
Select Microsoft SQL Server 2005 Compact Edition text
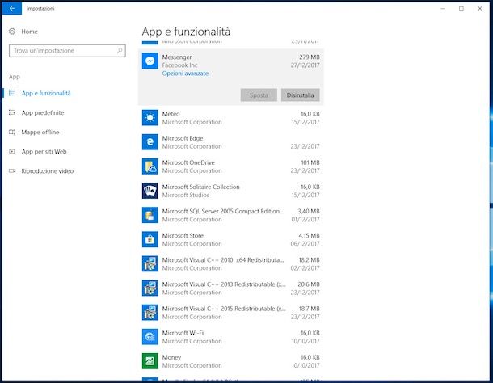pos(223,212)
